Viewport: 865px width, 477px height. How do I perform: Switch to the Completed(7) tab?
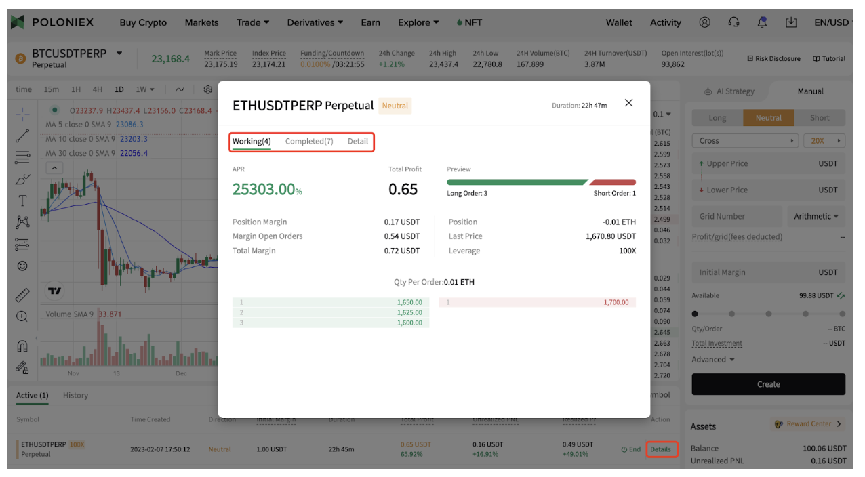click(x=309, y=142)
